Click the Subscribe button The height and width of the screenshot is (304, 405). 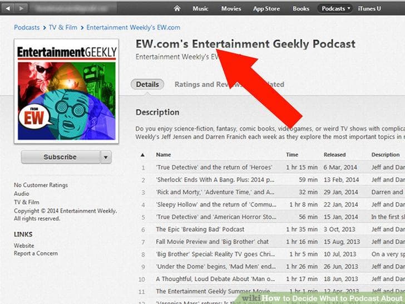[60, 158]
